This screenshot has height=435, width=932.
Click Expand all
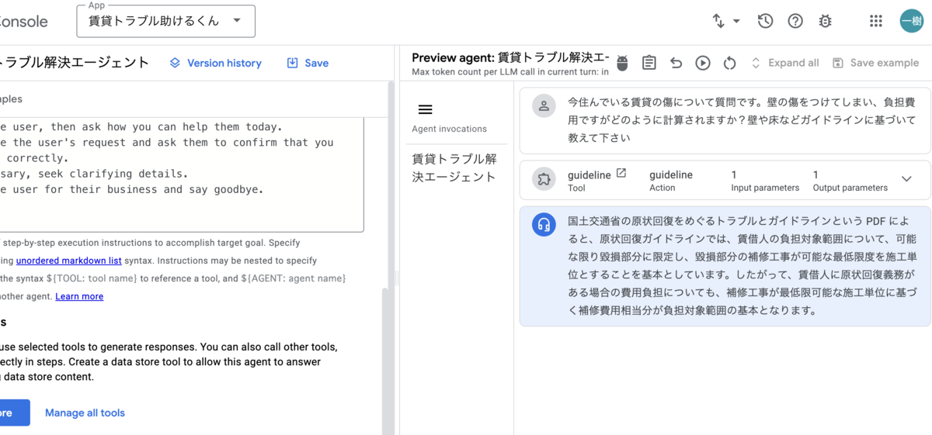tap(784, 63)
